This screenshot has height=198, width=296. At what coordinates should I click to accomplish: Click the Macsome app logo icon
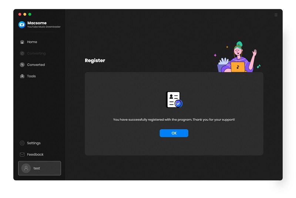click(x=22, y=24)
